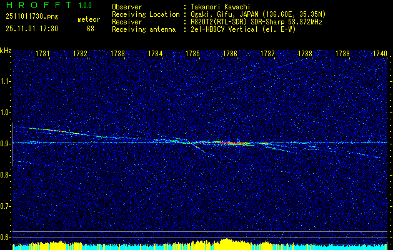
Task: Click the Receiving Location label
Action: 146,14
